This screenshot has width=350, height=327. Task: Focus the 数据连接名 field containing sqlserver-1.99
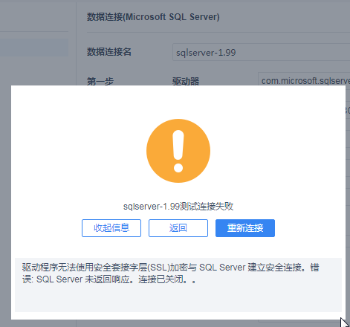pos(262,52)
